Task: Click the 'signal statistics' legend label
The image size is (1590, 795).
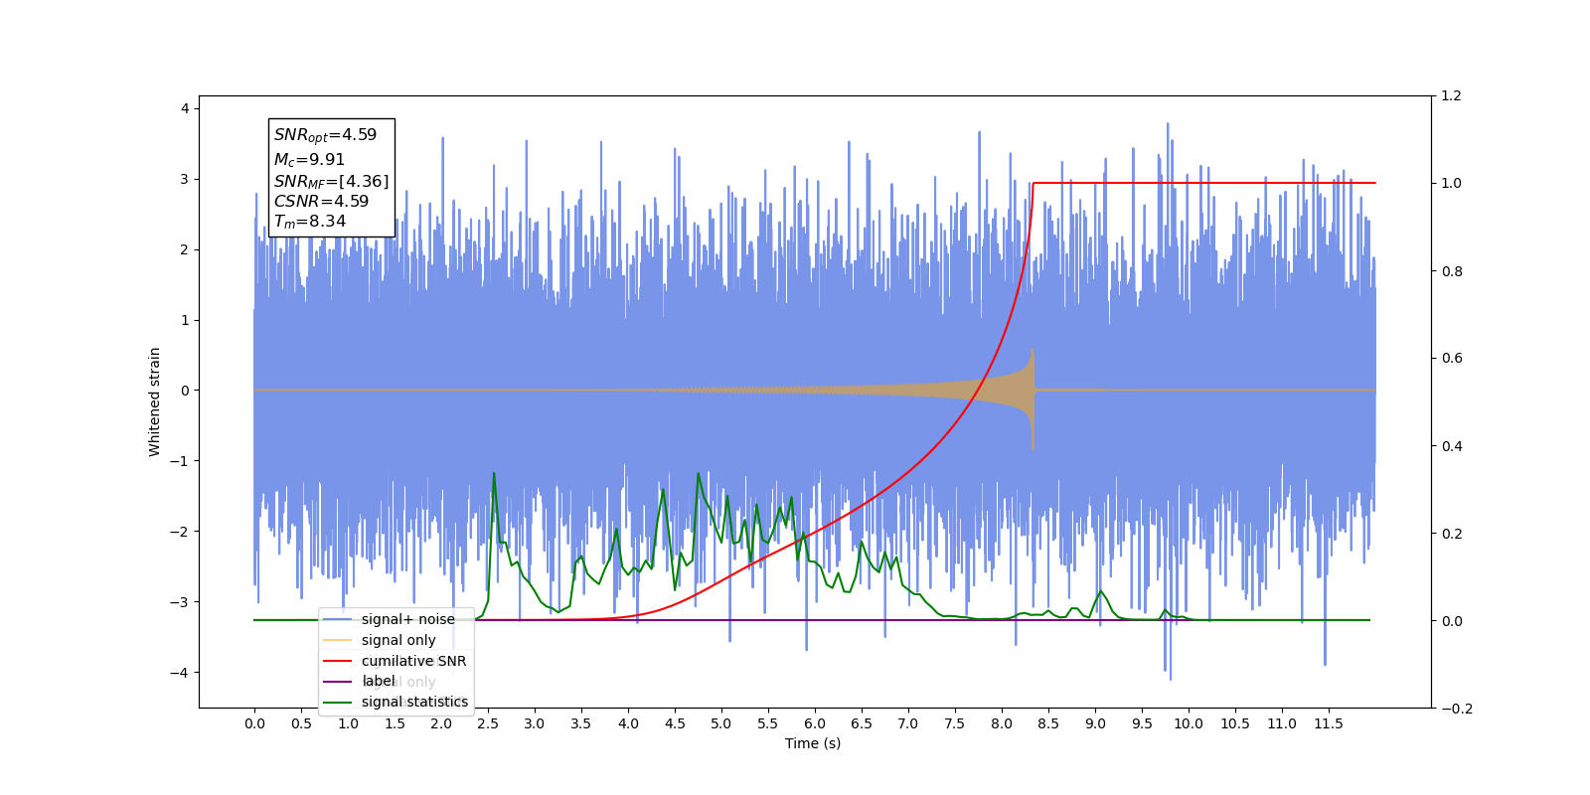Action: tap(414, 702)
